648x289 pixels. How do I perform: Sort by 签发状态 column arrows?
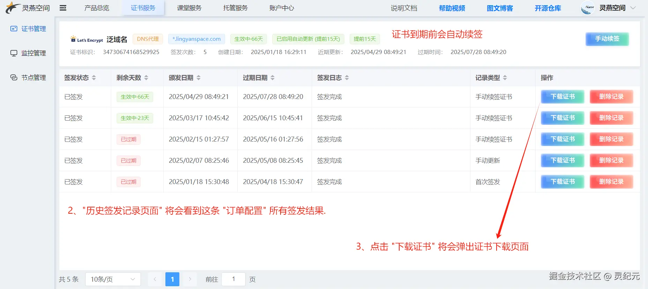point(94,78)
